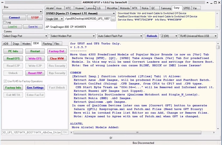Image resolution: width=222 pixels, height=145 pixels.
Task: Open the Select Modem Port dropdown
Action: click(73, 36)
